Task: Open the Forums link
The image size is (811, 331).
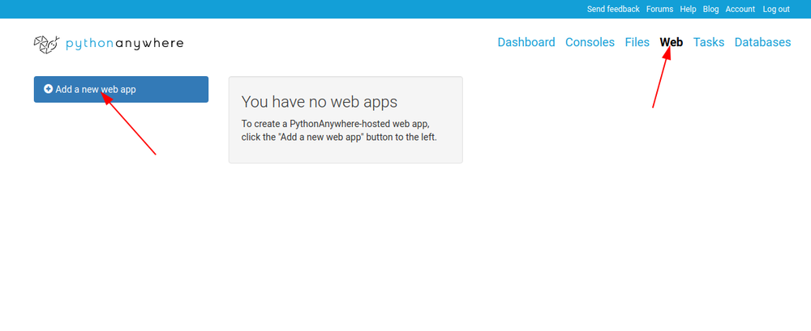Action: tap(660, 9)
